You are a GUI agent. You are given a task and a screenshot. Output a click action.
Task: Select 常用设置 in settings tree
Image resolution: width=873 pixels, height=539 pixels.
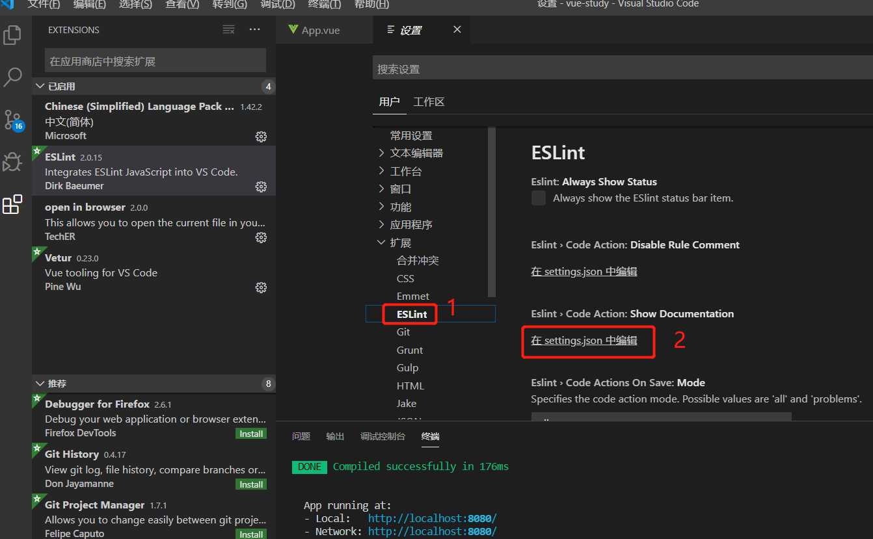click(x=411, y=135)
